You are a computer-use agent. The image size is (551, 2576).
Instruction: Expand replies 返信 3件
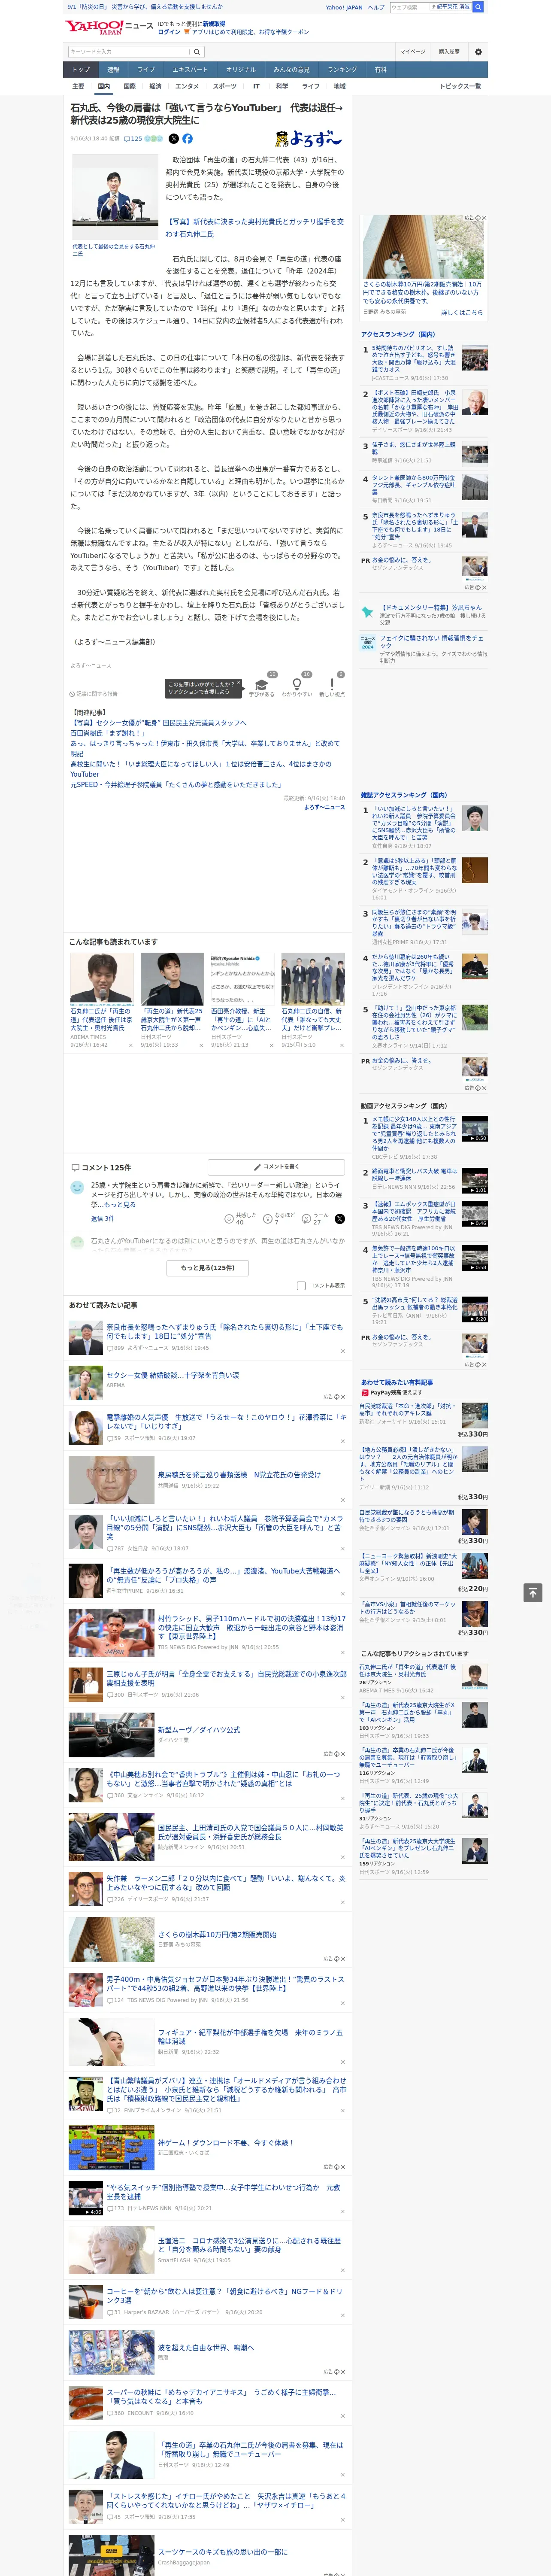tap(102, 1218)
